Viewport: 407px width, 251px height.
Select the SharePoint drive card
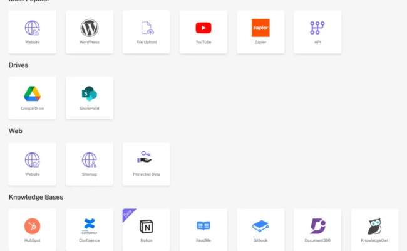pyautogui.click(x=90, y=98)
